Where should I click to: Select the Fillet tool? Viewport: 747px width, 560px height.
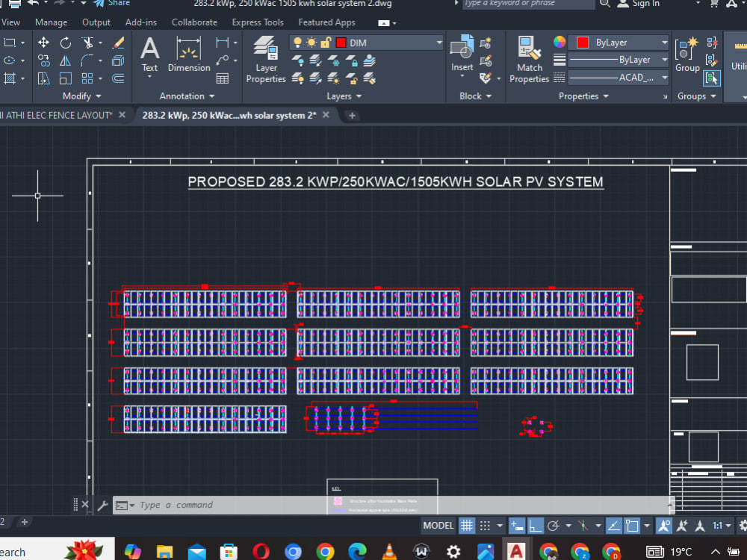[x=87, y=60]
